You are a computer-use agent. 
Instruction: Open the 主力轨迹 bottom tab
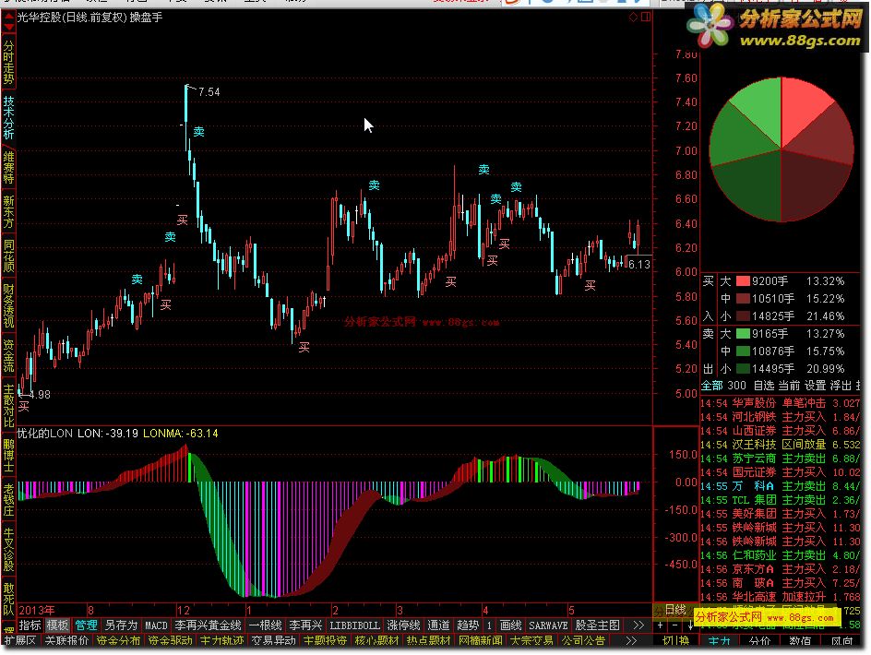point(221,640)
